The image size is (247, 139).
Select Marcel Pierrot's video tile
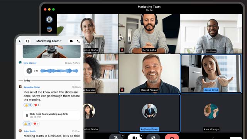[149, 74]
